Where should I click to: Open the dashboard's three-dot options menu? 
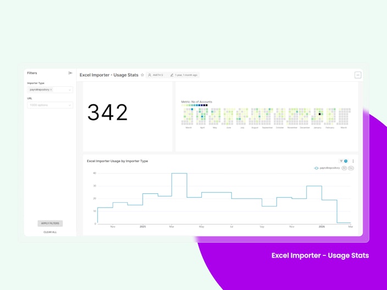358,75
